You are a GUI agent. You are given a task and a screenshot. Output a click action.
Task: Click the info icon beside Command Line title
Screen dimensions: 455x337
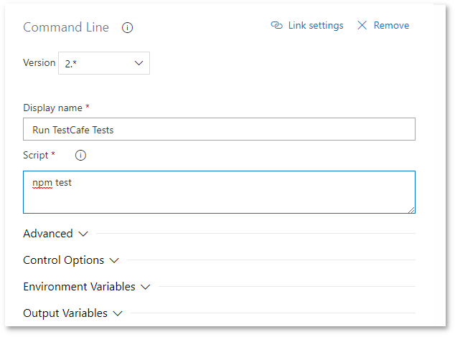pyautogui.click(x=128, y=28)
